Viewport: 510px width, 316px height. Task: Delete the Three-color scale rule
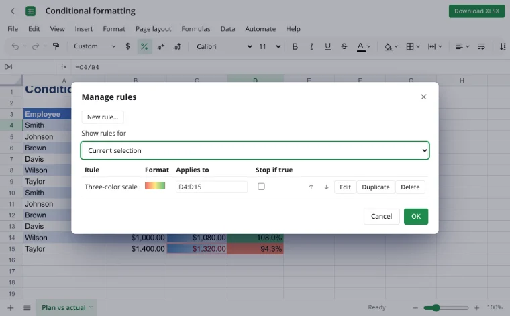click(410, 187)
